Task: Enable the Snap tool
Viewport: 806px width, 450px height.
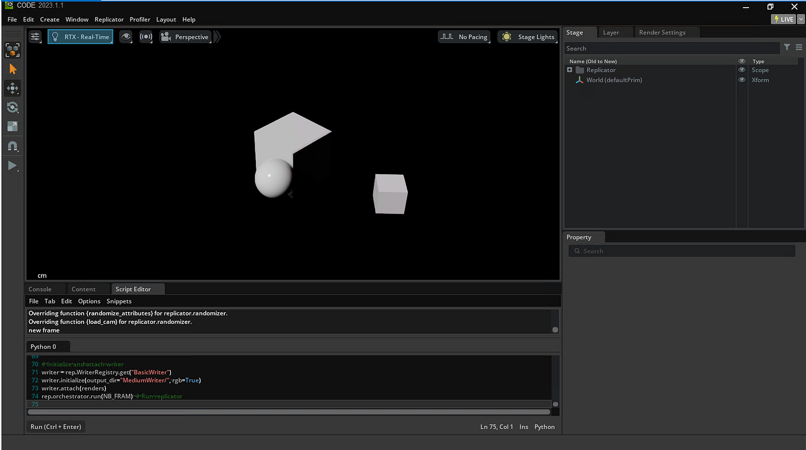Action: point(12,146)
